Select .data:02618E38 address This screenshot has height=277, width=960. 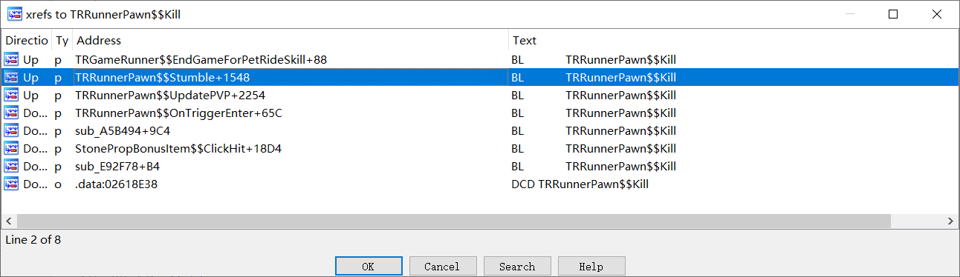click(x=116, y=184)
